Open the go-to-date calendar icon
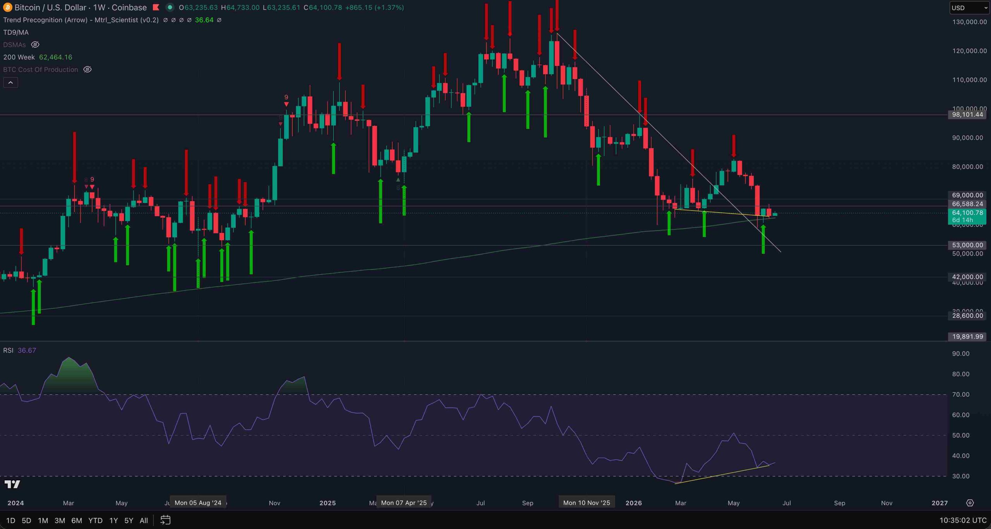The image size is (991, 529). (x=165, y=520)
